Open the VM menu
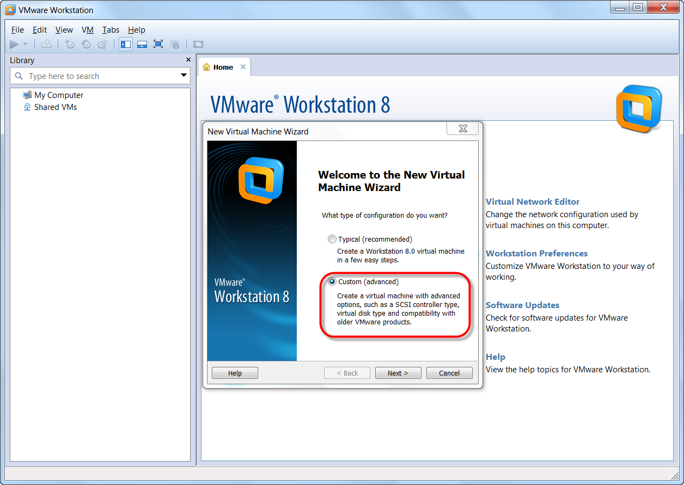The width and height of the screenshot is (684, 485). [88, 30]
